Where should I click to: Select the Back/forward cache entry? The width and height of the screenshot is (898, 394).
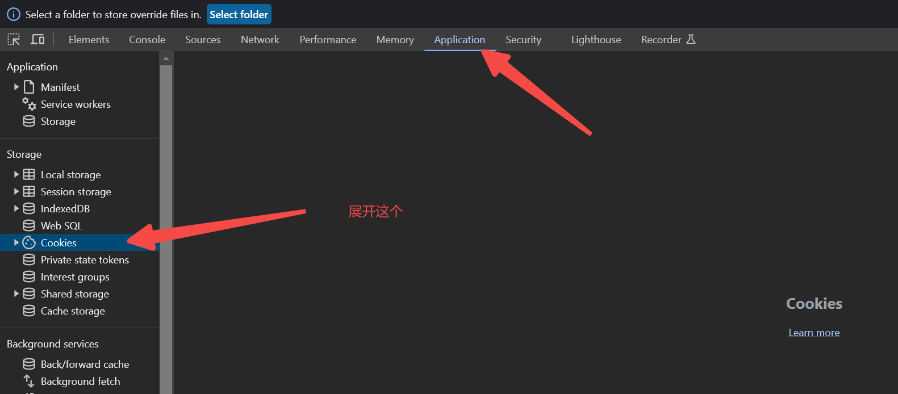(x=85, y=364)
